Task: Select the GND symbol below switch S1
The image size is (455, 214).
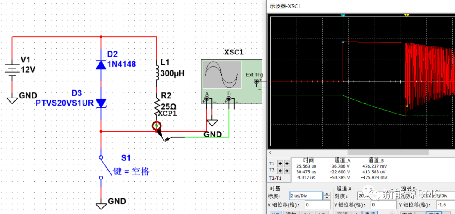Action: pos(101,205)
